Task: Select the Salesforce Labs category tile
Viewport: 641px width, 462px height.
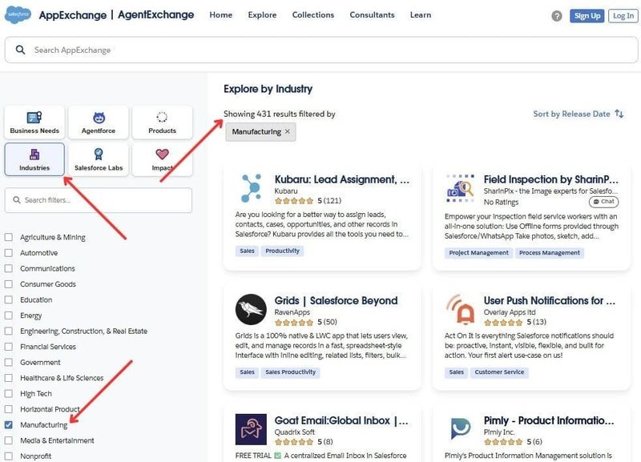Action: point(99,159)
